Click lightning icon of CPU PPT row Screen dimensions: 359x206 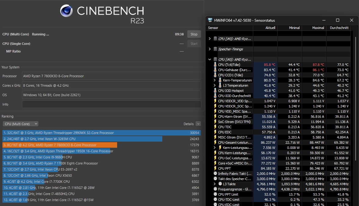215,168
